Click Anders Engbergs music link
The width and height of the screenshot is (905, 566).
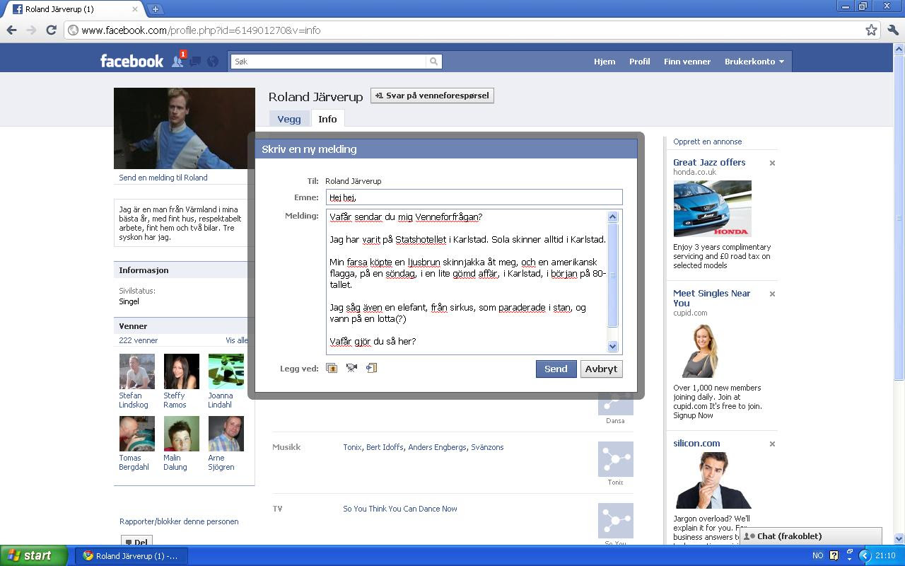pyautogui.click(x=437, y=447)
